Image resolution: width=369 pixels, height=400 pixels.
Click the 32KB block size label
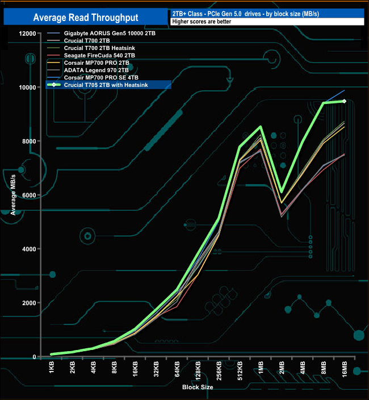click(x=156, y=369)
